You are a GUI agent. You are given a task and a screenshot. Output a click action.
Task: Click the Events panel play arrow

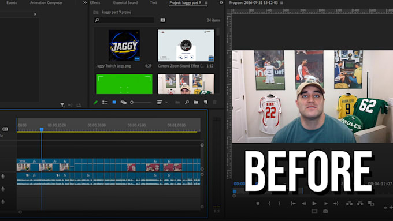point(35,14)
